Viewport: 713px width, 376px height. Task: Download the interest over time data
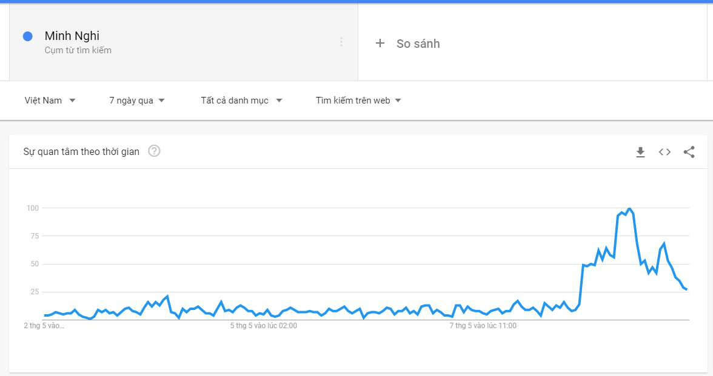(640, 152)
